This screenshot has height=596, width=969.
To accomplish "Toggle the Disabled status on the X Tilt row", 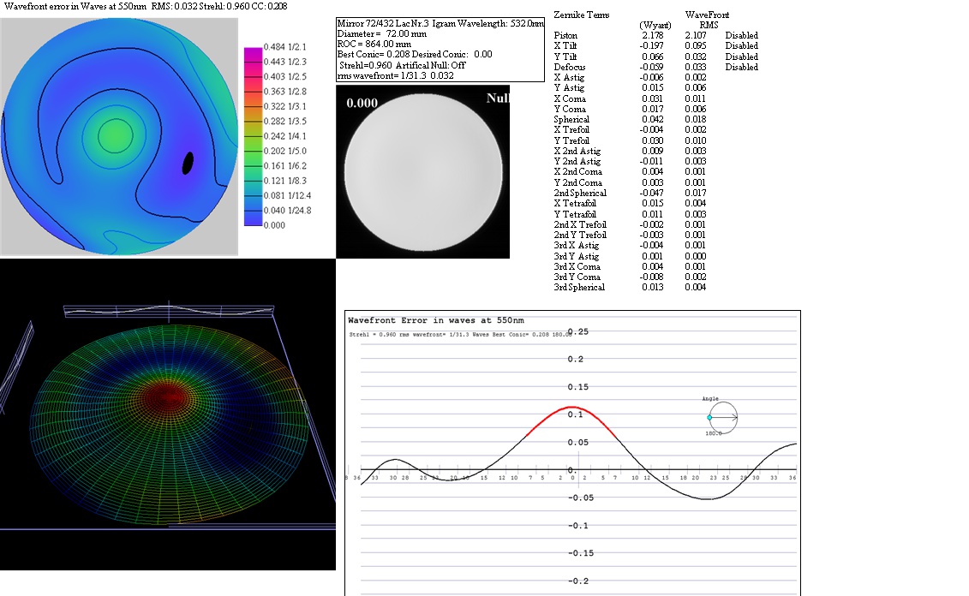I will (741, 45).
